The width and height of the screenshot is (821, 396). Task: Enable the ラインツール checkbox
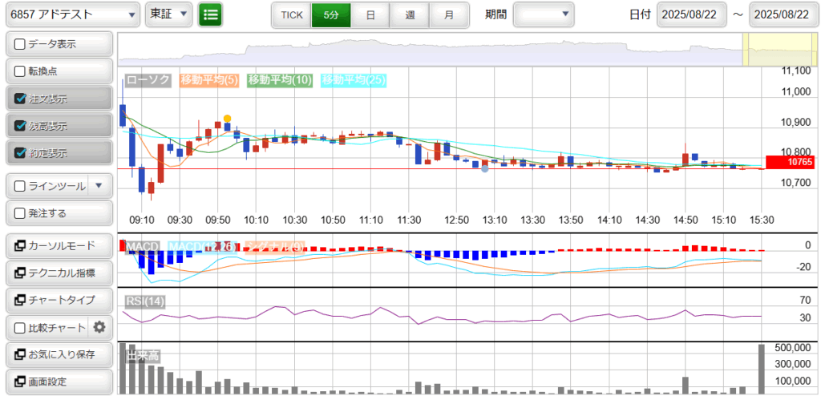[20, 186]
